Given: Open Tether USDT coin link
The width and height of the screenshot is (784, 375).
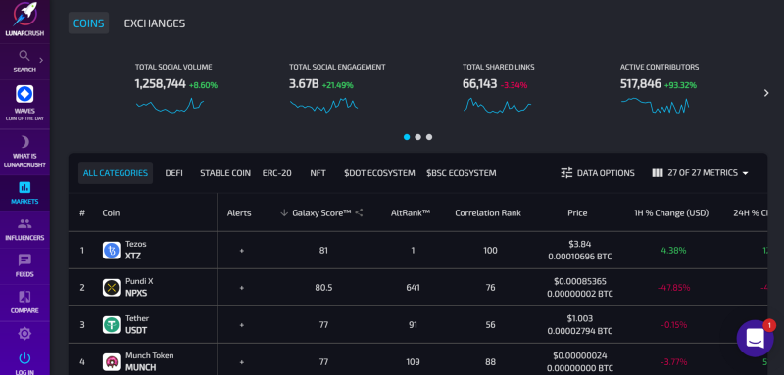Looking at the screenshot, I should coord(137,324).
